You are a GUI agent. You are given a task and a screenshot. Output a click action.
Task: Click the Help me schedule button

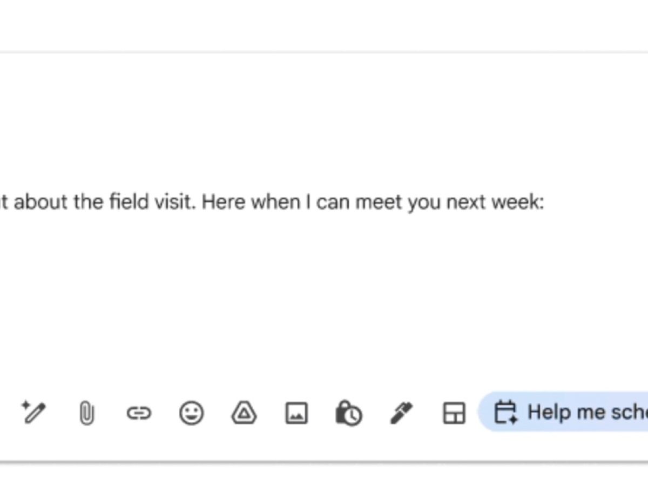click(x=572, y=413)
